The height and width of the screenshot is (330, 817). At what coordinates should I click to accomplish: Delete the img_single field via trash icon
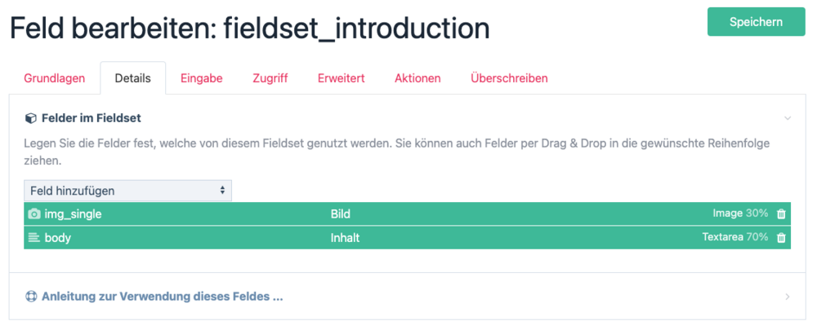[781, 214]
